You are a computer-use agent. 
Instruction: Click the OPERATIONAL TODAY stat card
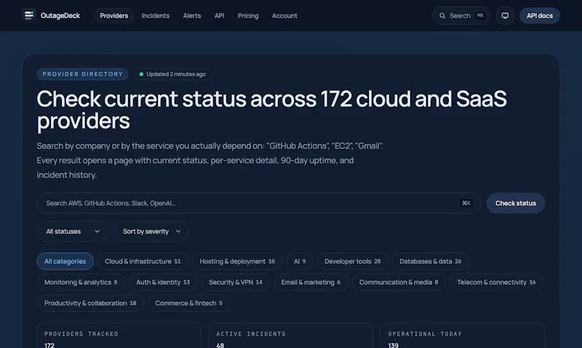point(463,336)
